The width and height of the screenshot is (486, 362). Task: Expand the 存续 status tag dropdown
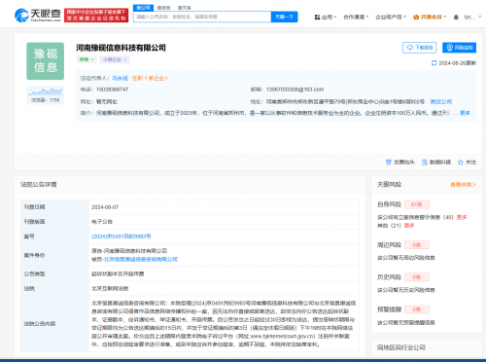pos(87,59)
